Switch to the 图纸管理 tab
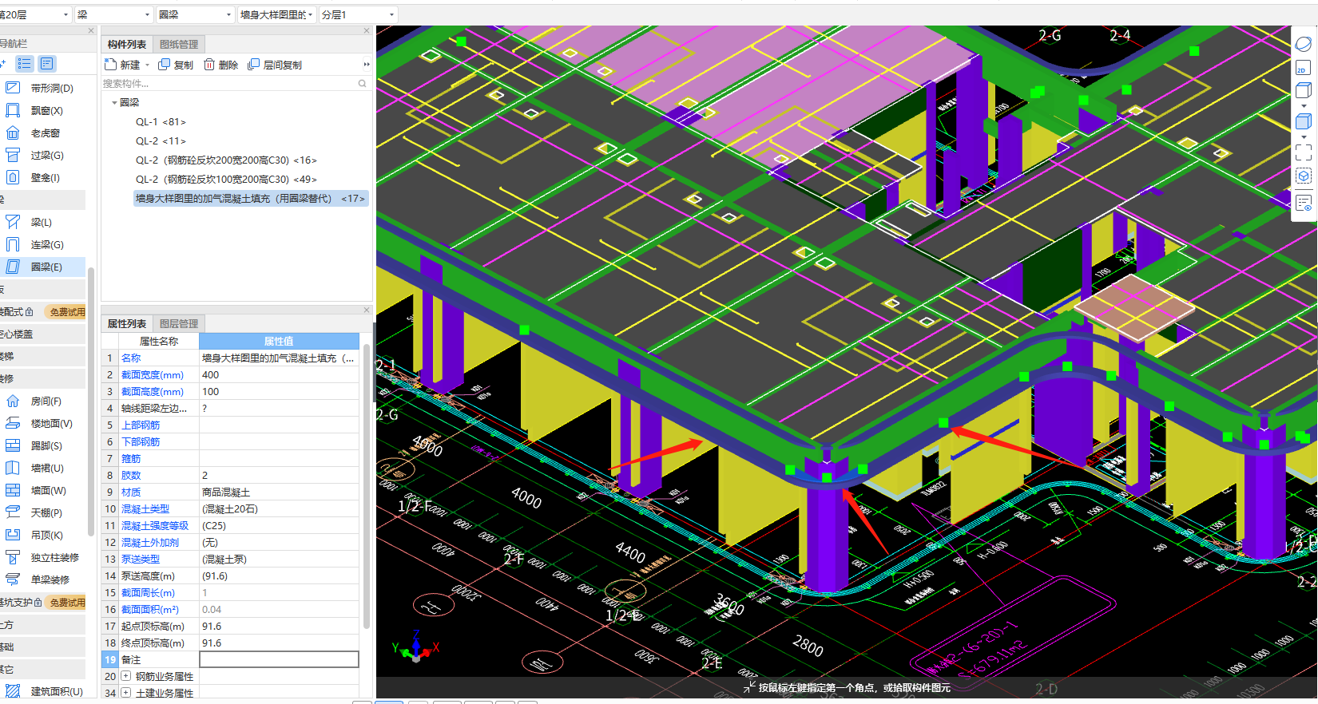This screenshot has width=1318, height=704. (x=179, y=44)
